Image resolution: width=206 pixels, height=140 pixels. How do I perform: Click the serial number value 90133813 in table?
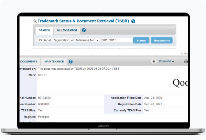(x=44, y=98)
